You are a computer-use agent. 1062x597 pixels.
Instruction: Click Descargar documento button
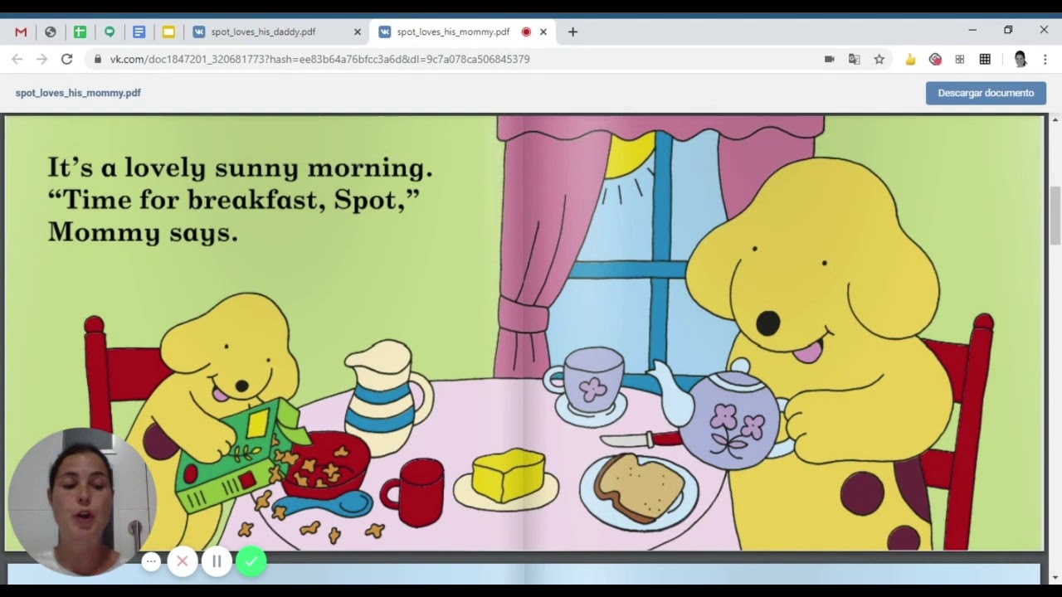[x=986, y=93]
